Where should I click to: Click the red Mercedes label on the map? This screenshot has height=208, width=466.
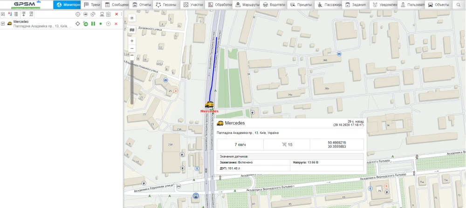pyautogui.click(x=210, y=111)
